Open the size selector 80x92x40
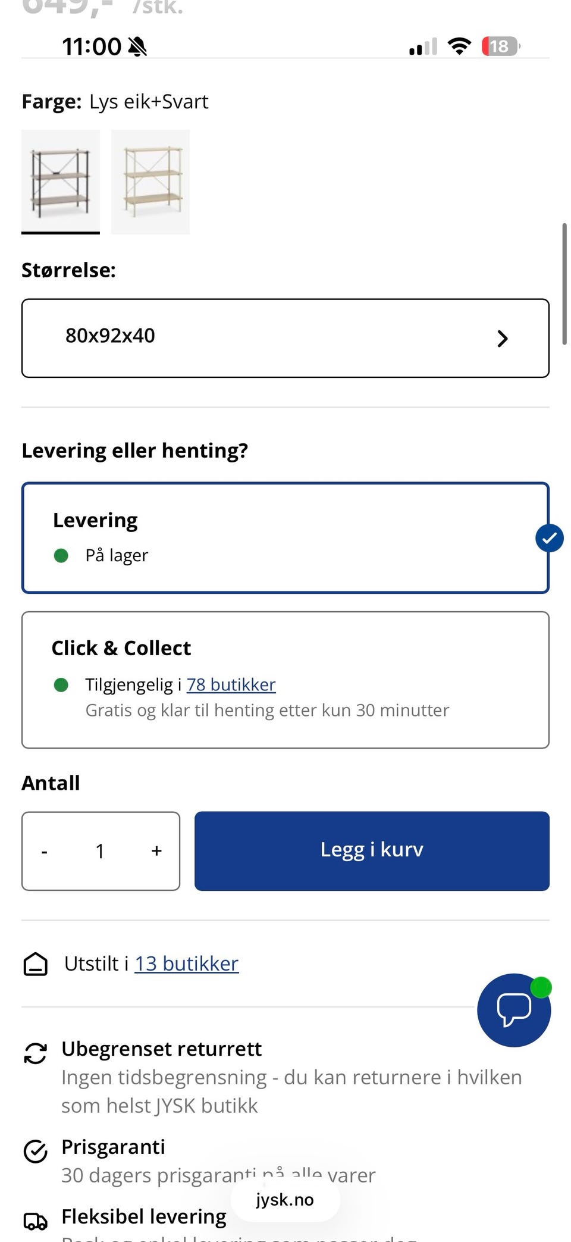571x1242 pixels. [284, 337]
